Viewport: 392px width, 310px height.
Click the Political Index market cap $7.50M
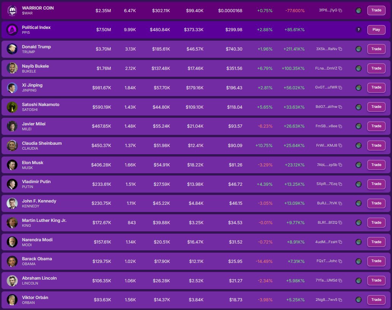103,30
